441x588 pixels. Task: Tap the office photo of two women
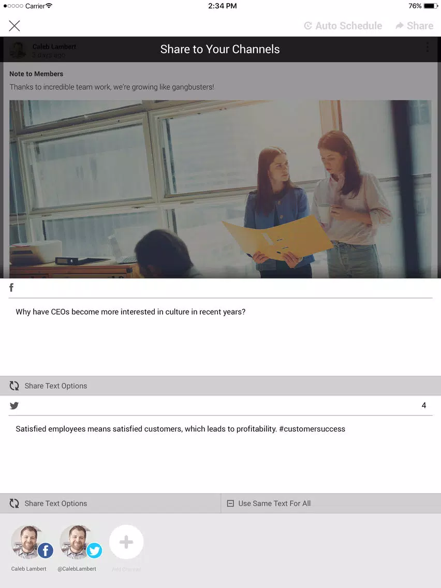pos(220,189)
